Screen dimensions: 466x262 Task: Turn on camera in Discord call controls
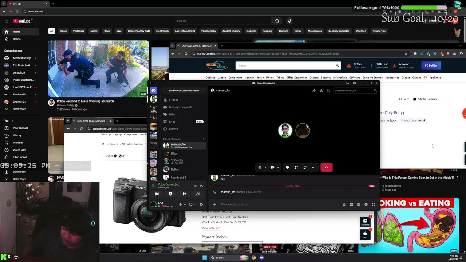(x=272, y=167)
